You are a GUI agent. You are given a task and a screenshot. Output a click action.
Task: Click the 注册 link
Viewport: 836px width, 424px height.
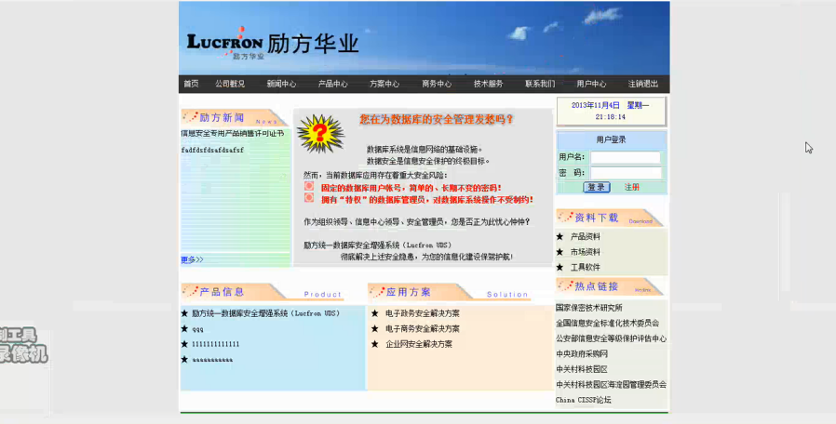pyautogui.click(x=632, y=187)
